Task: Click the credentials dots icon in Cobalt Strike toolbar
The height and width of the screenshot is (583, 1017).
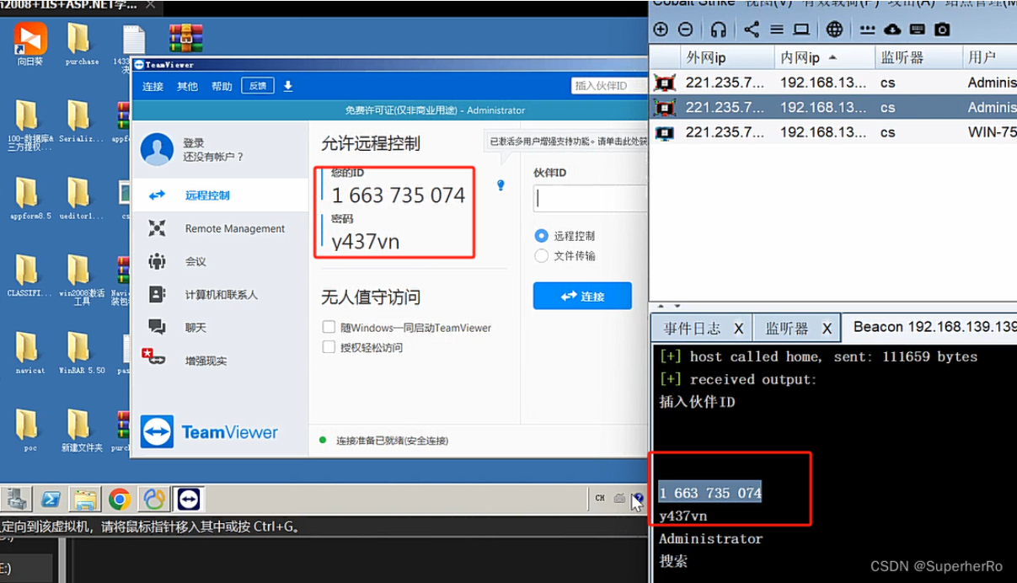Action: click(868, 29)
